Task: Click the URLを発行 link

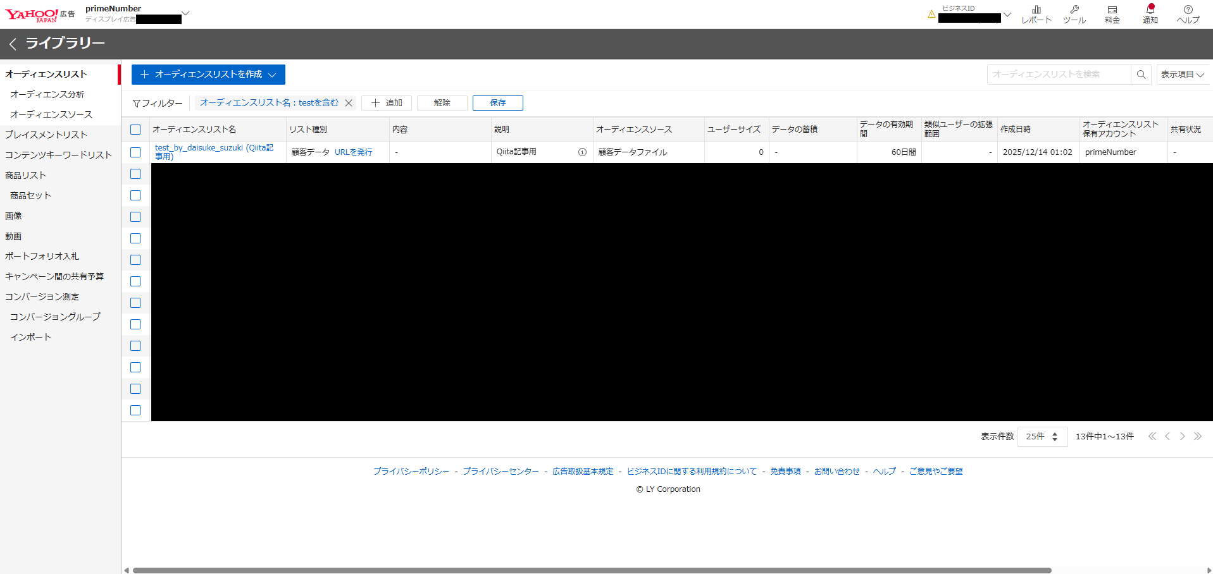Action: 354,152
